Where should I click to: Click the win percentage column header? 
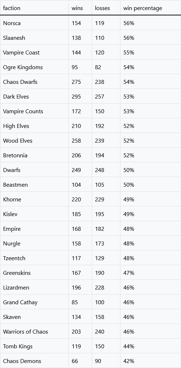click(151, 8)
